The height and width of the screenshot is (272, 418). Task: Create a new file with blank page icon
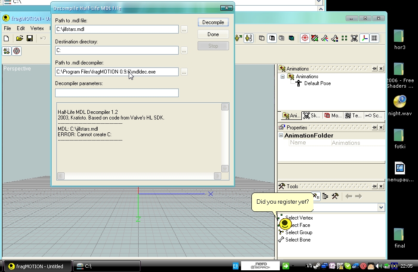click(6, 38)
